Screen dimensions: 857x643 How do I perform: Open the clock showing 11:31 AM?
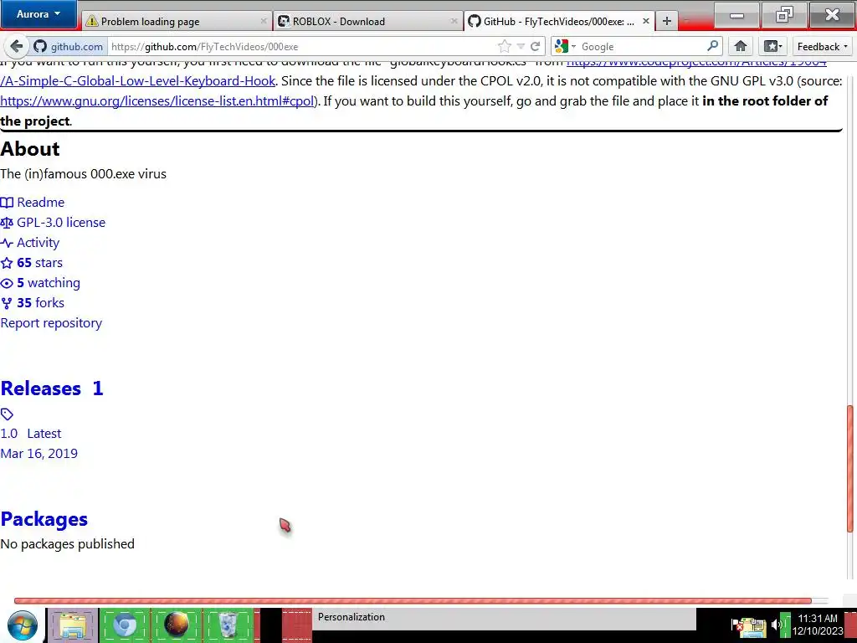point(818,625)
